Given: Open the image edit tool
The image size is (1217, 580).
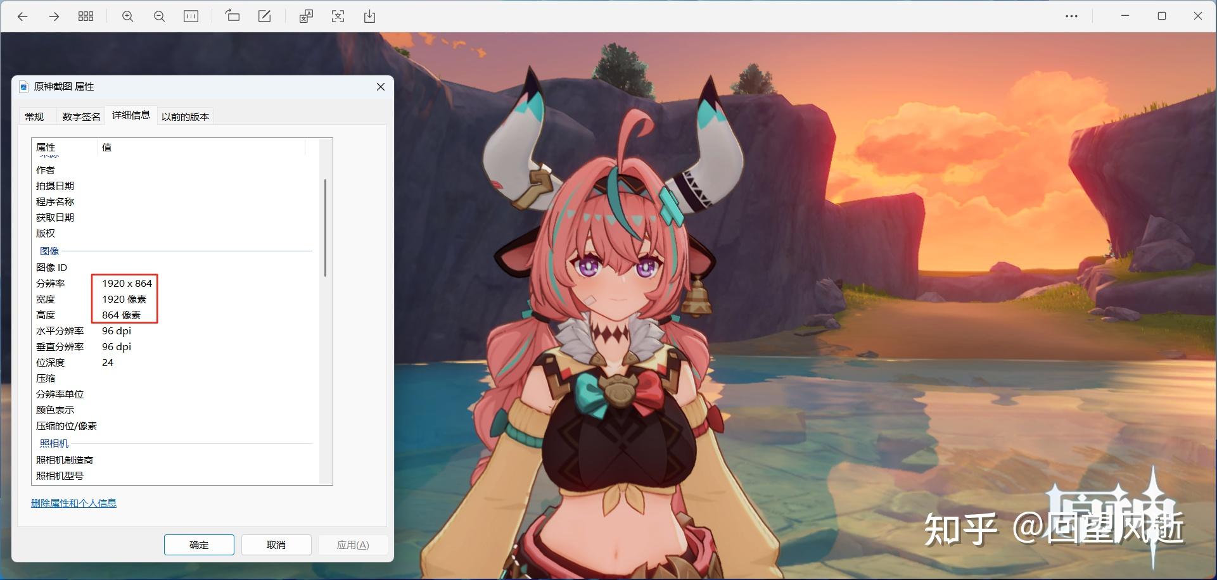Looking at the screenshot, I should point(264,16).
